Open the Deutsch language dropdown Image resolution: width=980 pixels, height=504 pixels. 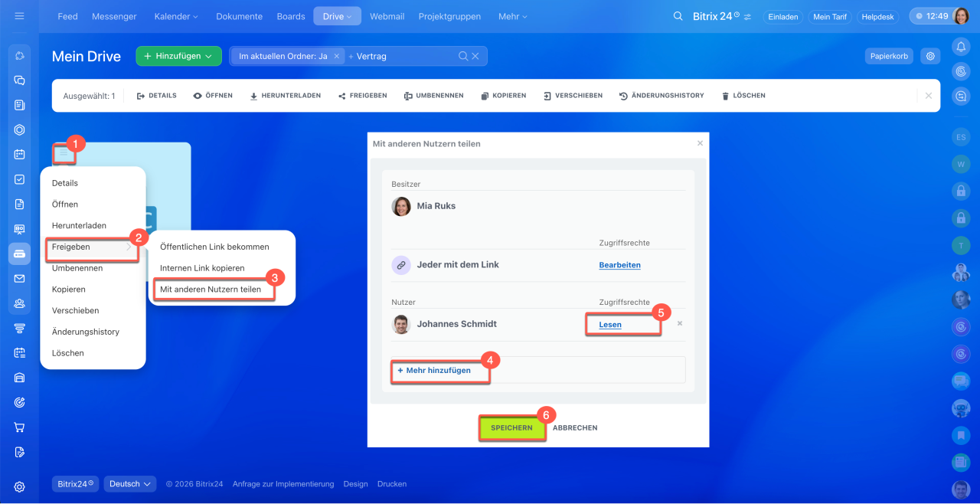coord(129,484)
